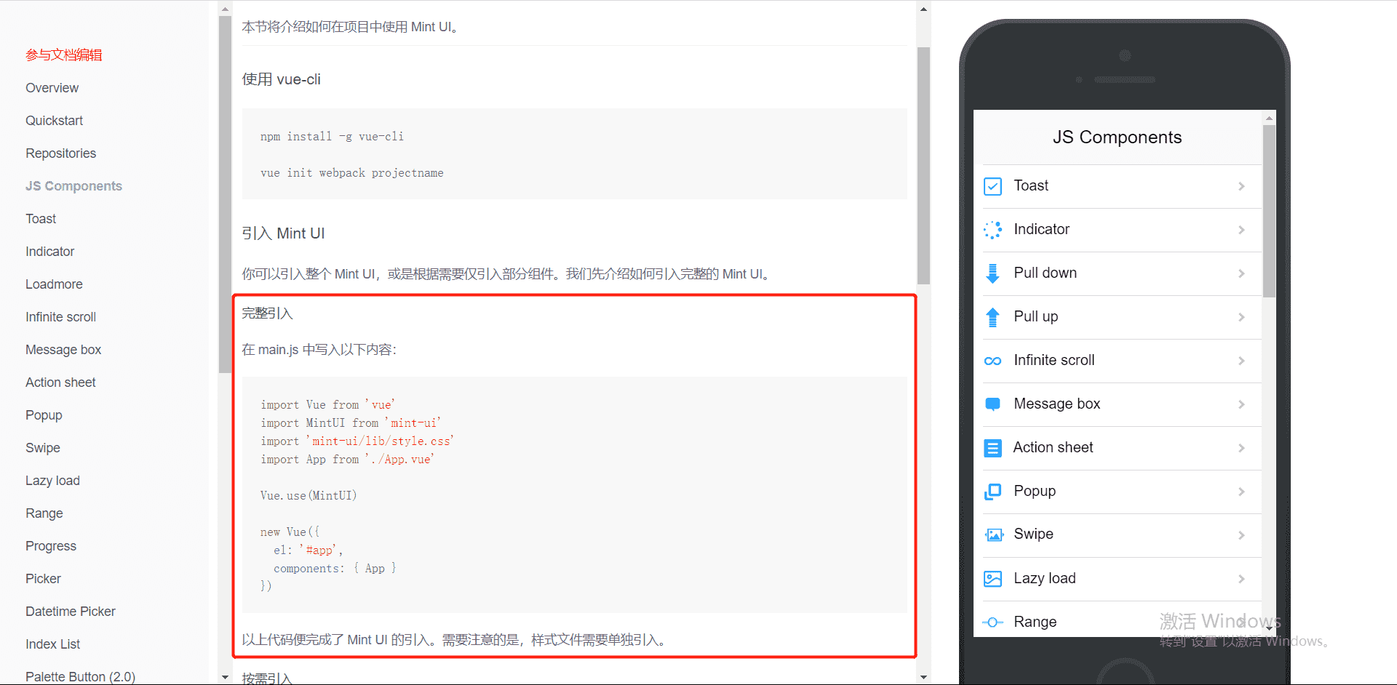Click the 'npm install -g vue-cli' code line
1397x685 pixels.
click(x=332, y=137)
